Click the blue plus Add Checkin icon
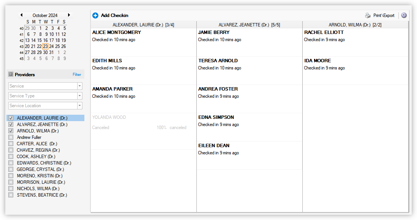417x220 pixels. pos(95,15)
